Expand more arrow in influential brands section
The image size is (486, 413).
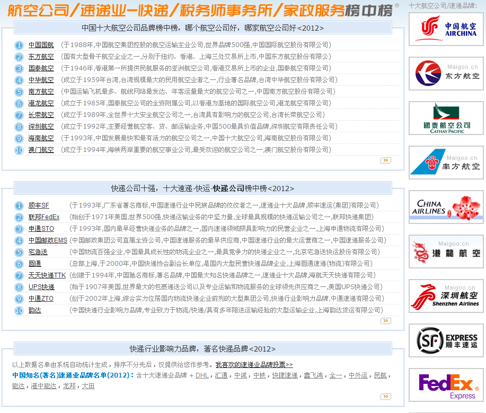[385, 396]
